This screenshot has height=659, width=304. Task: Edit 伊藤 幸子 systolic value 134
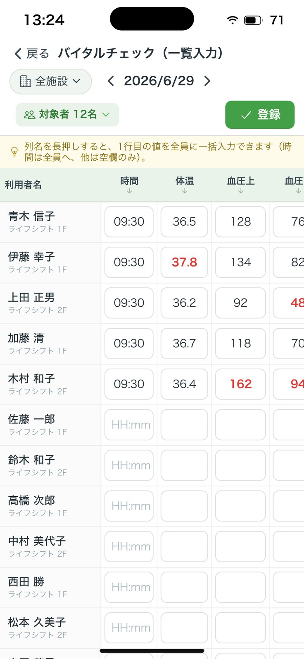click(240, 262)
